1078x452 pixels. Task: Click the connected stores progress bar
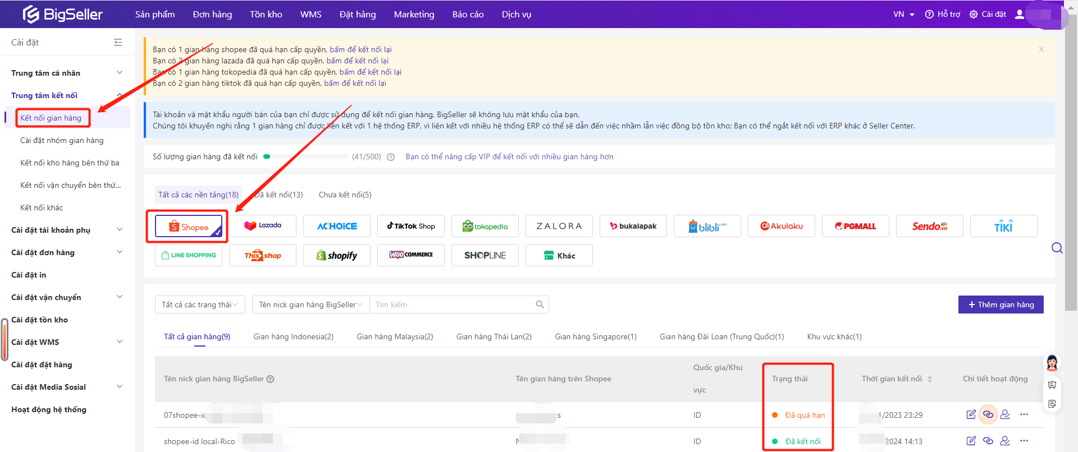(x=305, y=157)
